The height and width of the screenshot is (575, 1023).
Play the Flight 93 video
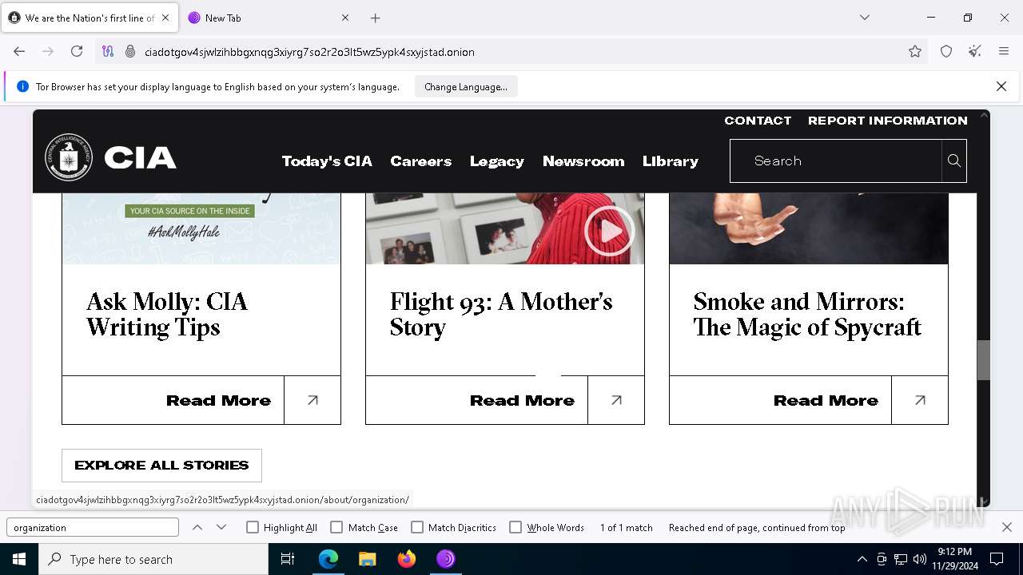pyautogui.click(x=609, y=231)
